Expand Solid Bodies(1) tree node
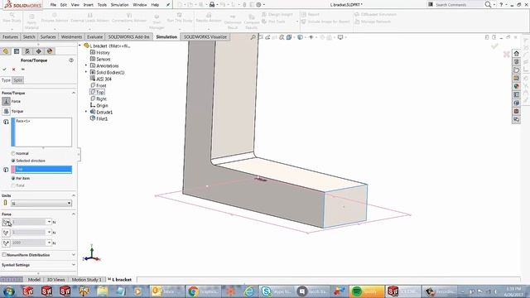Viewport: 530px width, 298px height. [x=86, y=72]
